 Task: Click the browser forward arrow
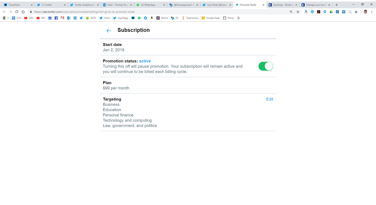click(11, 12)
